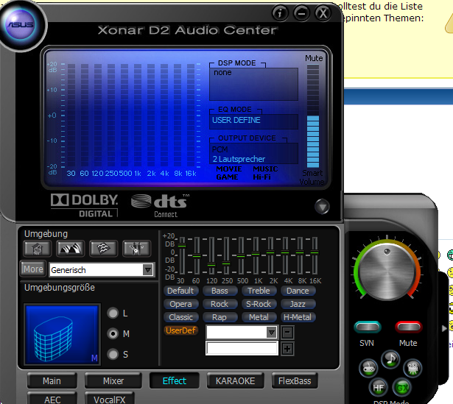Click the 30 Hz equalizer slider

click(182, 255)
